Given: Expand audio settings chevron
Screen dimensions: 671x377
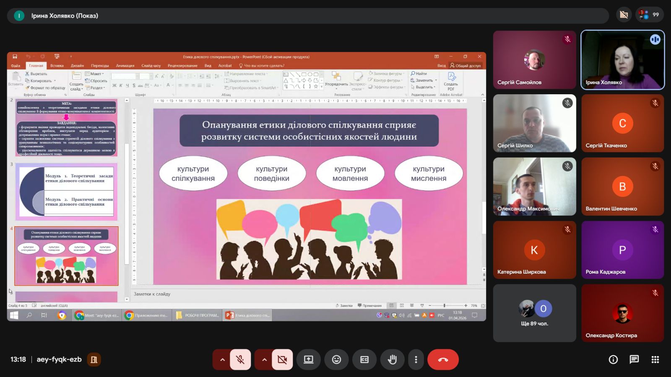Looking at the screenshot, I should click(x=222, y=359).
